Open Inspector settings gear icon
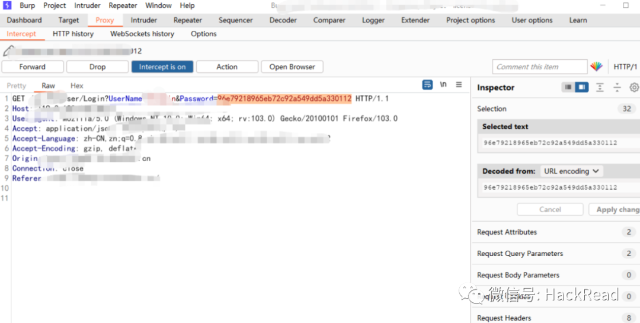The width and height of the screenshot is (640, 323). (x=634, y=87)
